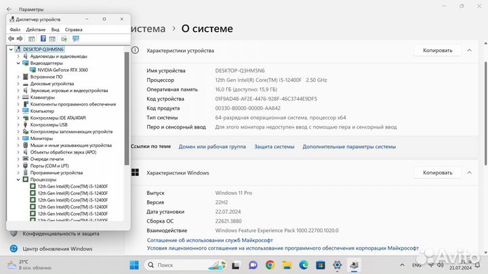488x274 pixels.
Task: Select the Компьютер category
Action: 42,111
